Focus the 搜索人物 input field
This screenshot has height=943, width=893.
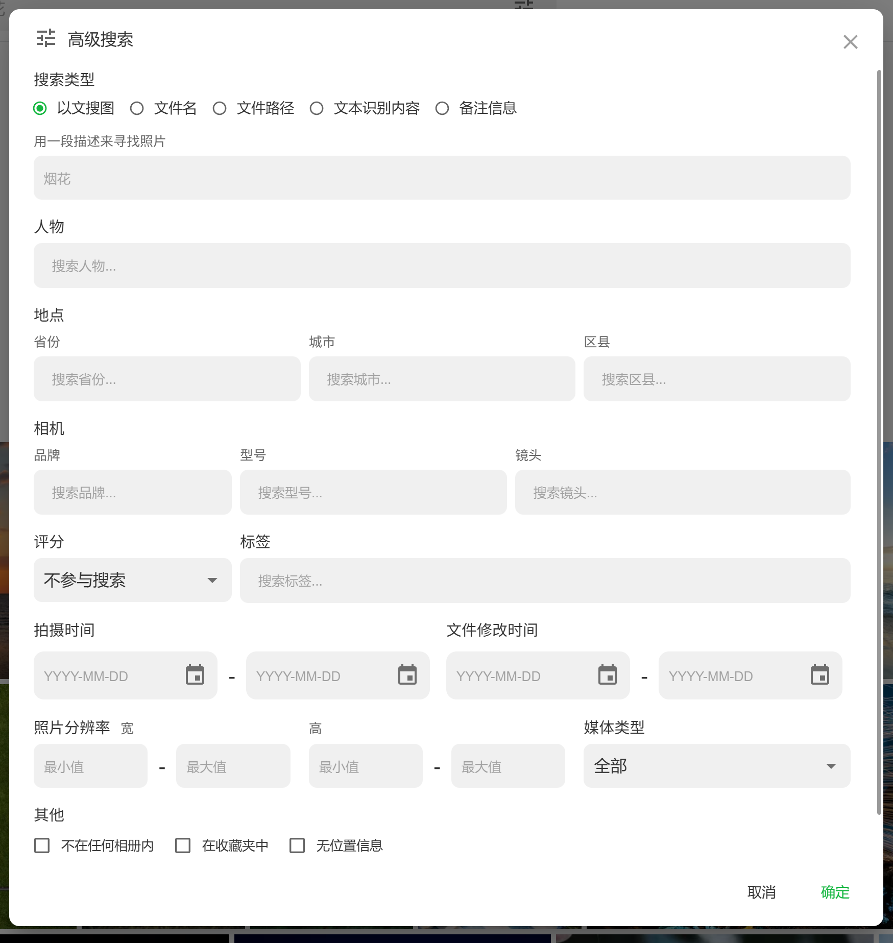tap(442, 265)
